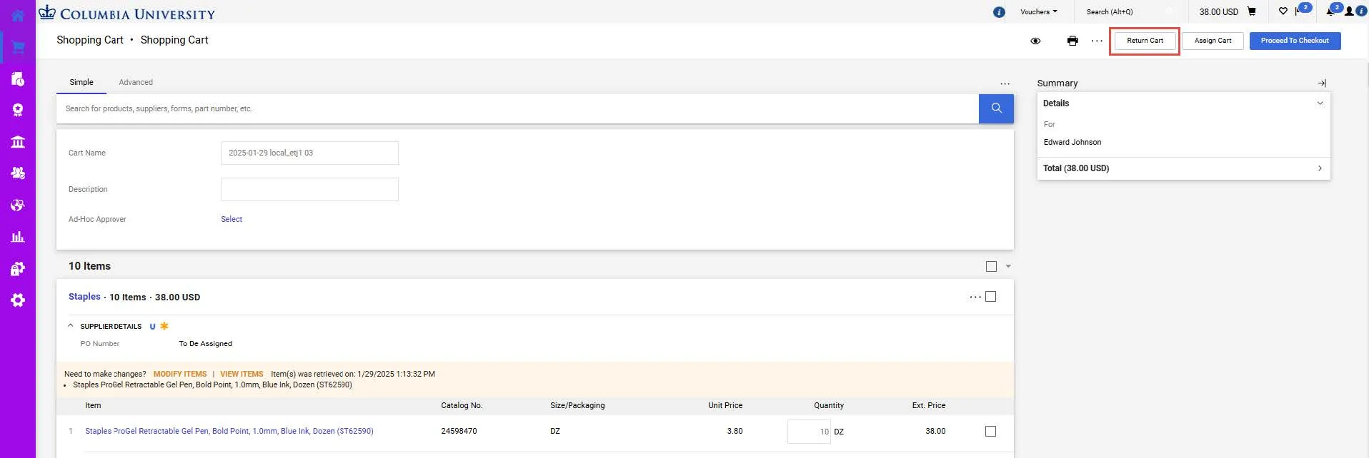This screenshot has height=458, width=1369.
Task: Open the accounts payable bank icon
Action: 18,141
